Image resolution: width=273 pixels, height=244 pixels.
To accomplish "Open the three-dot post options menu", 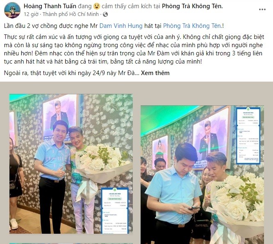I will pos(262,9).
